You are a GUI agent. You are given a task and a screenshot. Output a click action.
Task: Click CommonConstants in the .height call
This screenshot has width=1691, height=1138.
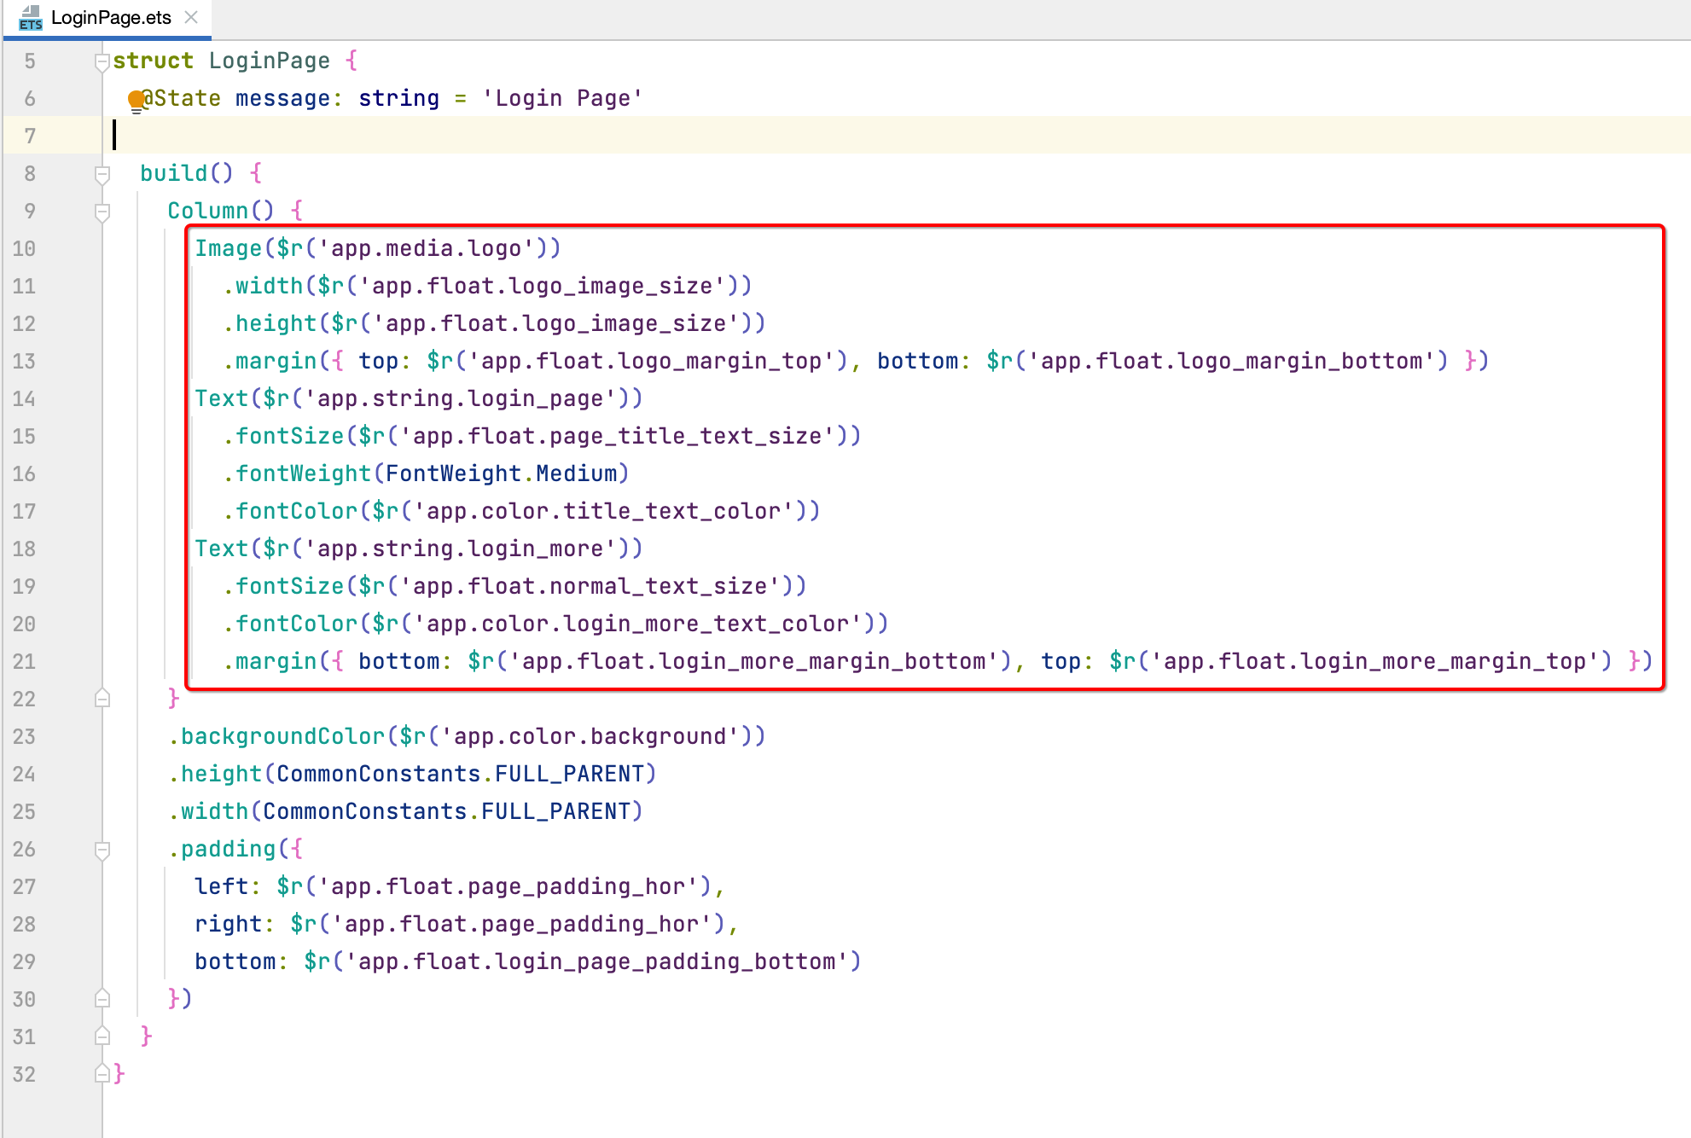pos(378,775)
